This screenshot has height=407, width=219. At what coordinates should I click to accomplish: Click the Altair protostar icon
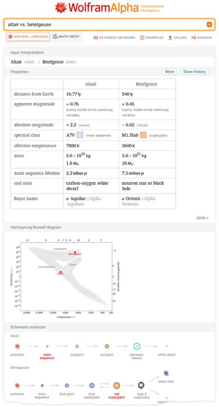[x=17, y=346]
